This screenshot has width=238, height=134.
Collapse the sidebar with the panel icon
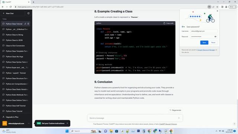tap(29, 13)
